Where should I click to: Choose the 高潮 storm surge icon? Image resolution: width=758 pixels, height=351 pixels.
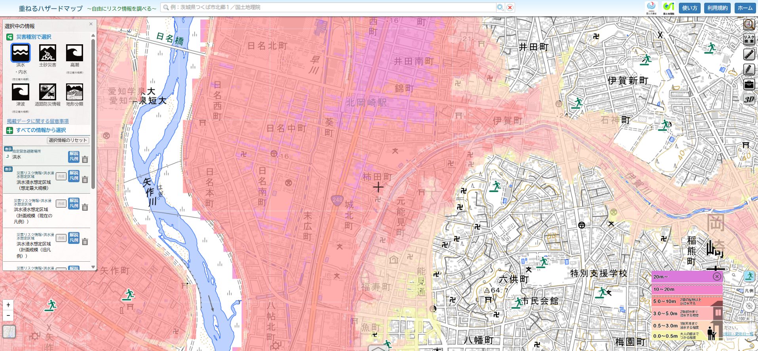pyautogui.click(x=74, y=53)
